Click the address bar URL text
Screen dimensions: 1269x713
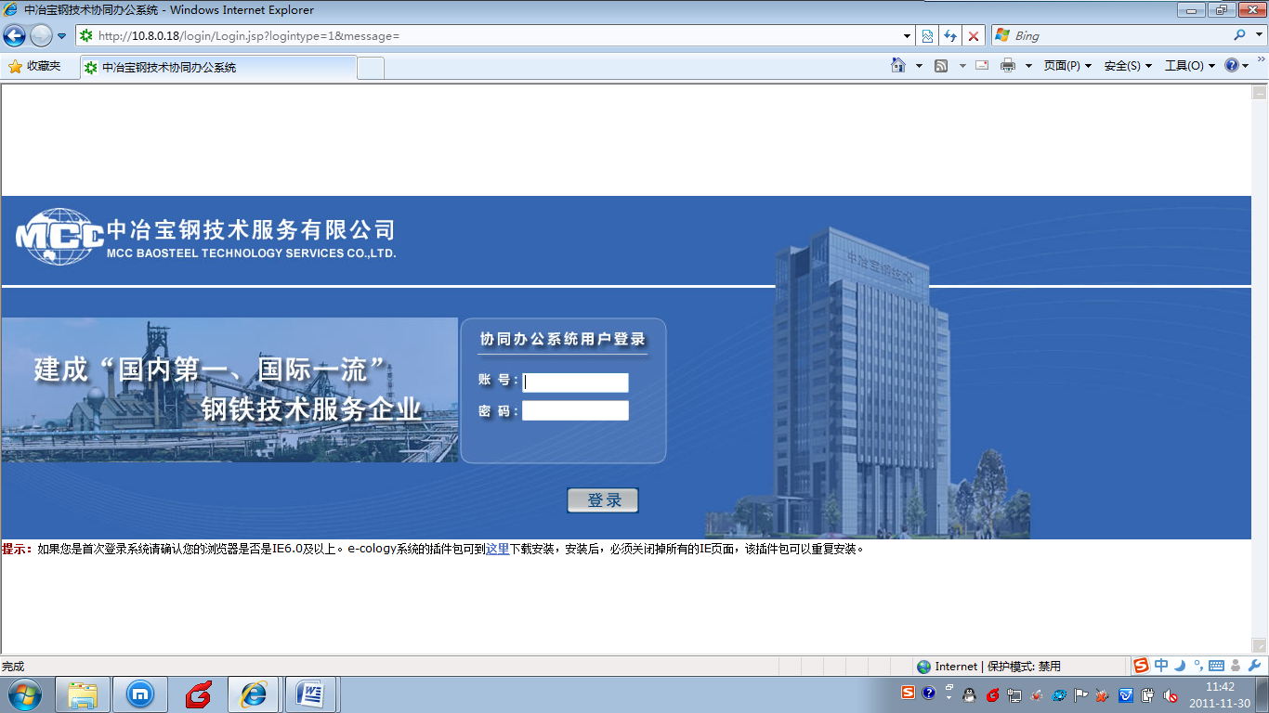(249, 36)
